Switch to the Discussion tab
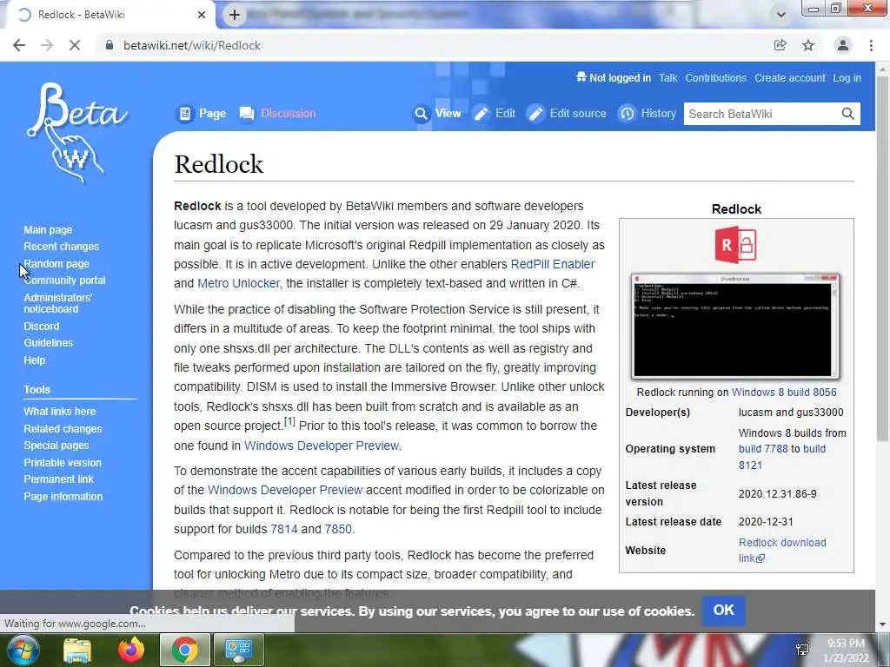Viewport: 890px width, 667px height. [277, 114]
